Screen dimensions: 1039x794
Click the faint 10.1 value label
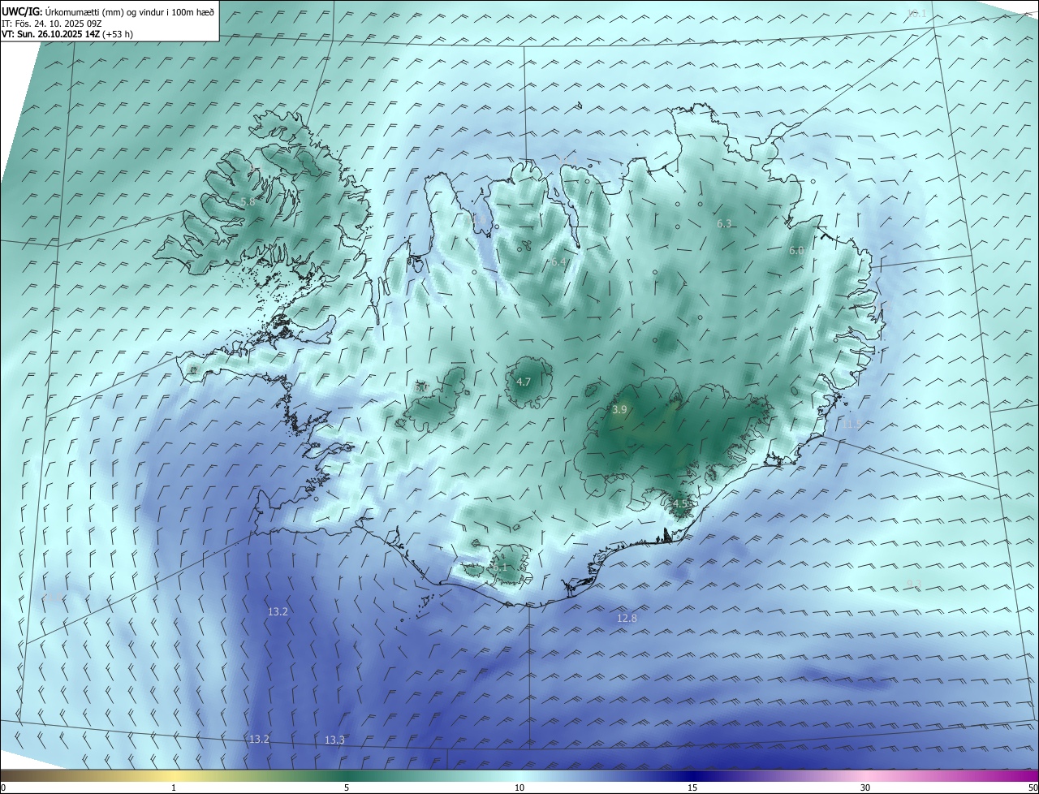[x=916, y=13]
